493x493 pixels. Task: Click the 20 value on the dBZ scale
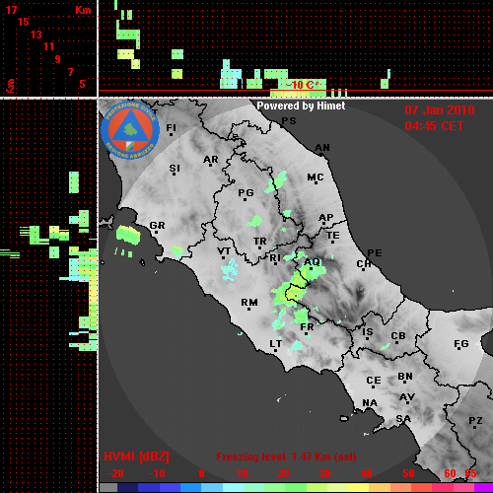click(283, 473)
